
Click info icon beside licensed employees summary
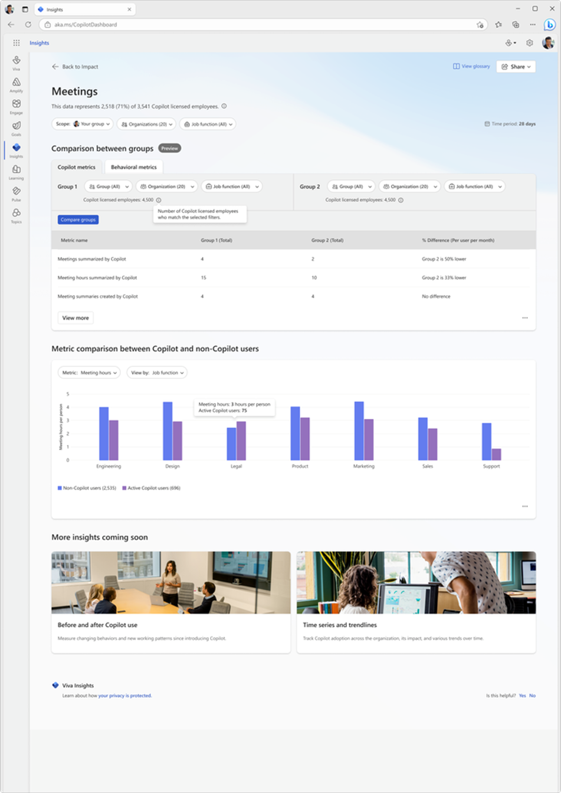[x=224, y=106]
